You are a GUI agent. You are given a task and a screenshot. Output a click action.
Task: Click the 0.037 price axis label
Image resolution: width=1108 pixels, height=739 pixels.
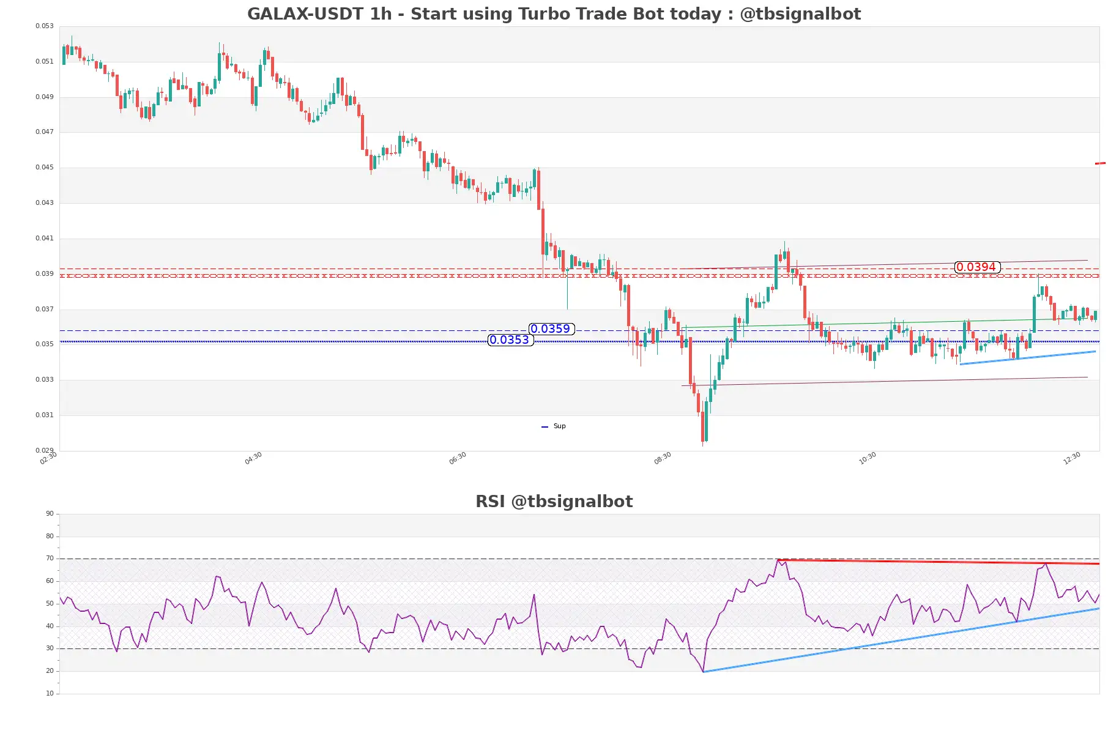pyautogui.click(x=45, y=310)
